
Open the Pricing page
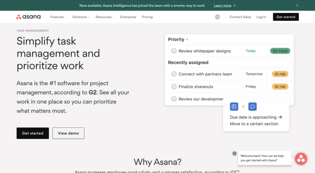147,17
